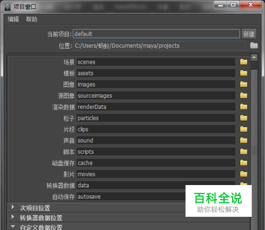The height and width of the screenshot is (230, 265).
Task: Browse folder for scenes path
Action: [243, 62]
